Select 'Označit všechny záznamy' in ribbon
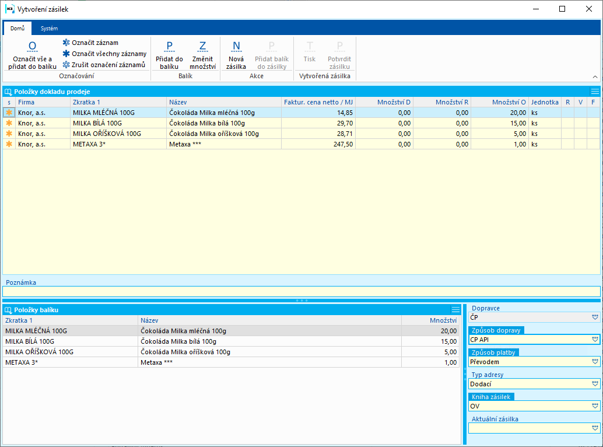This screenshot has width=603, height=447. [104, 54]
